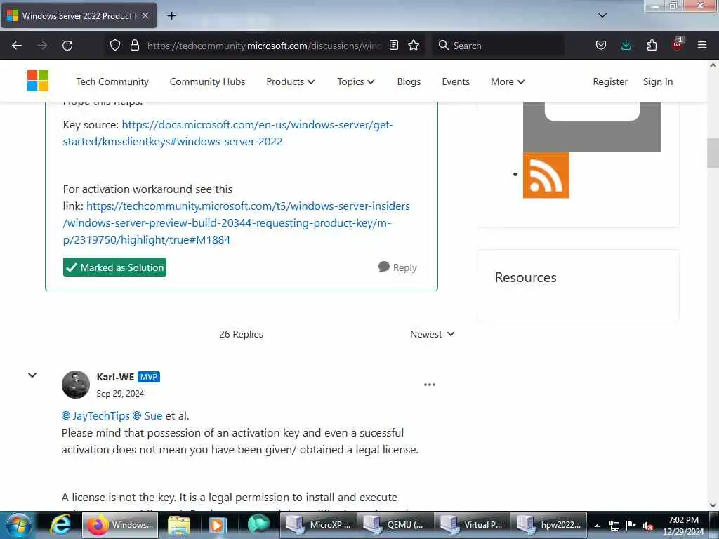
Task: Switch to hpw2022 taskbar window
Action: (549, 525)
